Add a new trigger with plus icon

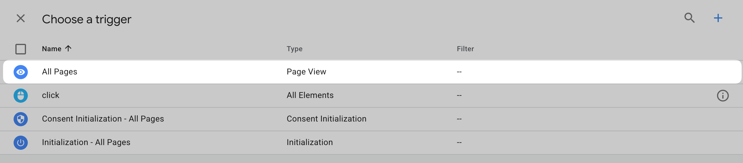coord(718,18)
